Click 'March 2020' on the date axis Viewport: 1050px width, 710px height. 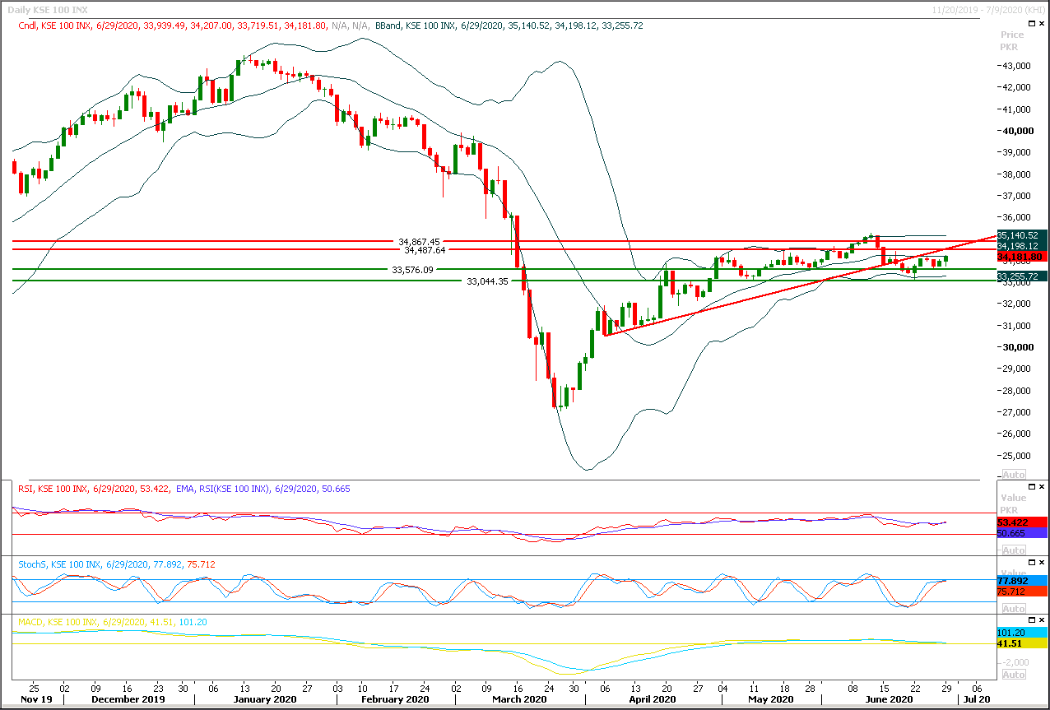click(518, 699)
